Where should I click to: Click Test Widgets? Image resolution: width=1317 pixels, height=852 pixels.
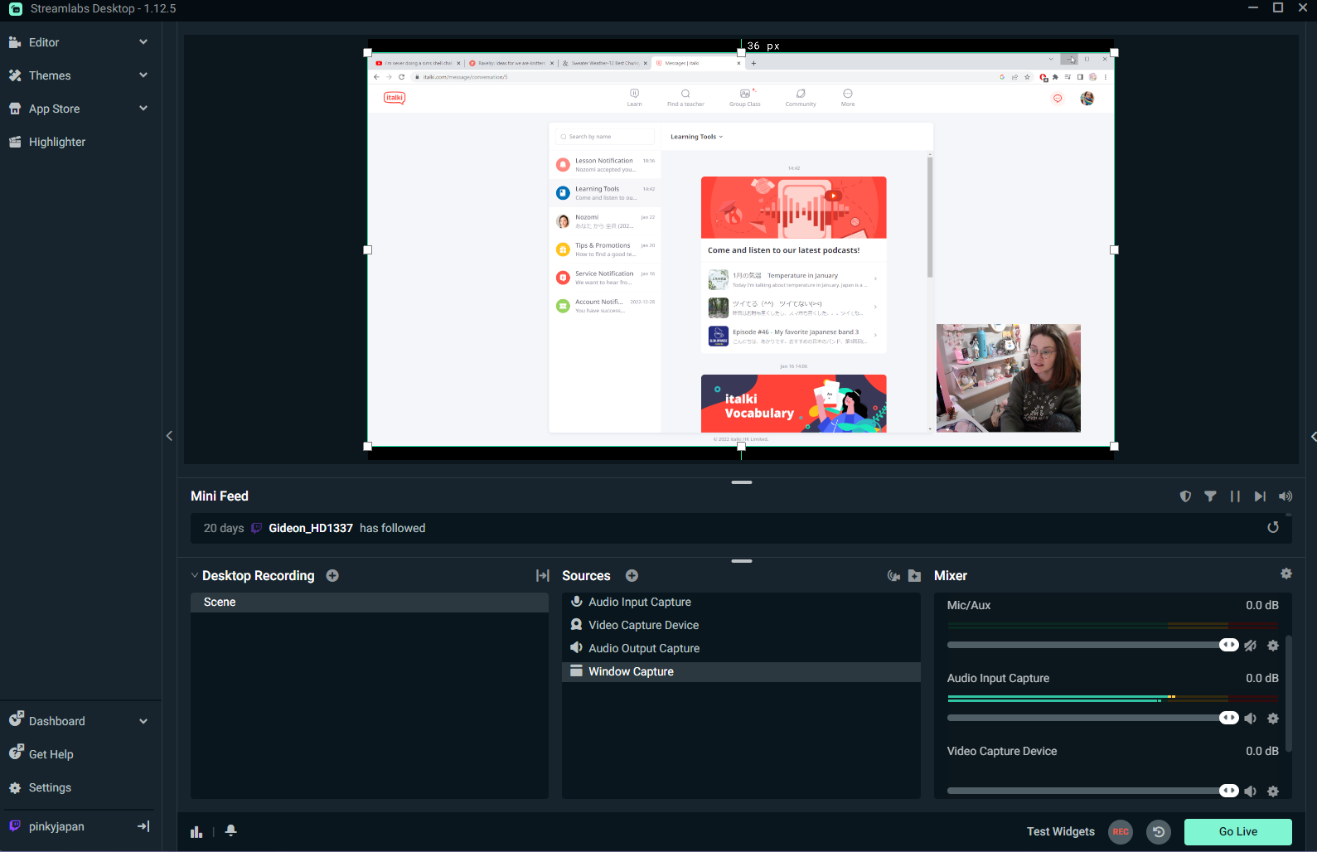1061,831
